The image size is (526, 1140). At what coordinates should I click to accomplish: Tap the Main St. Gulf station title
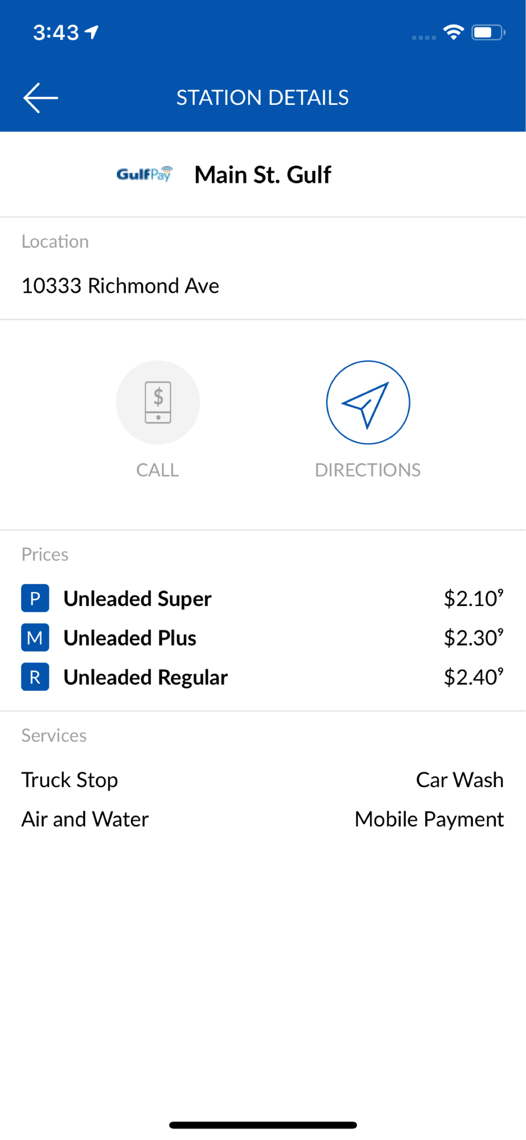click(262, 175)
